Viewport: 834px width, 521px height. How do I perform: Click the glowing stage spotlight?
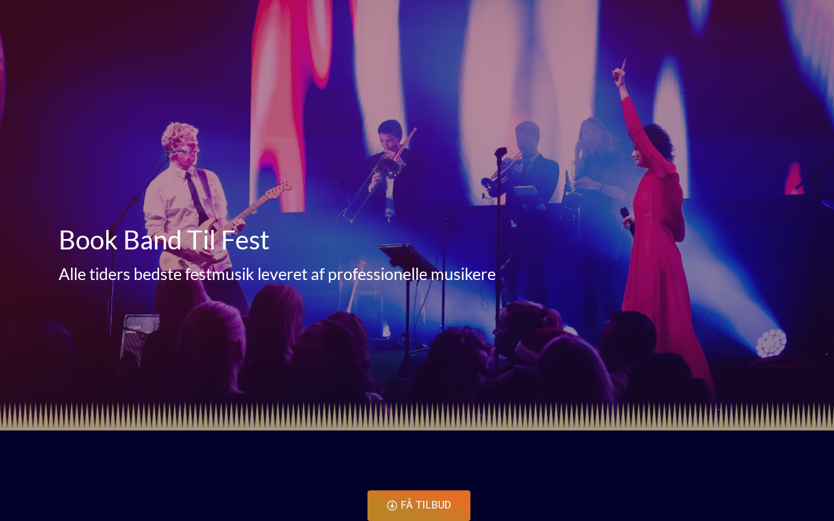pos(771,343)
